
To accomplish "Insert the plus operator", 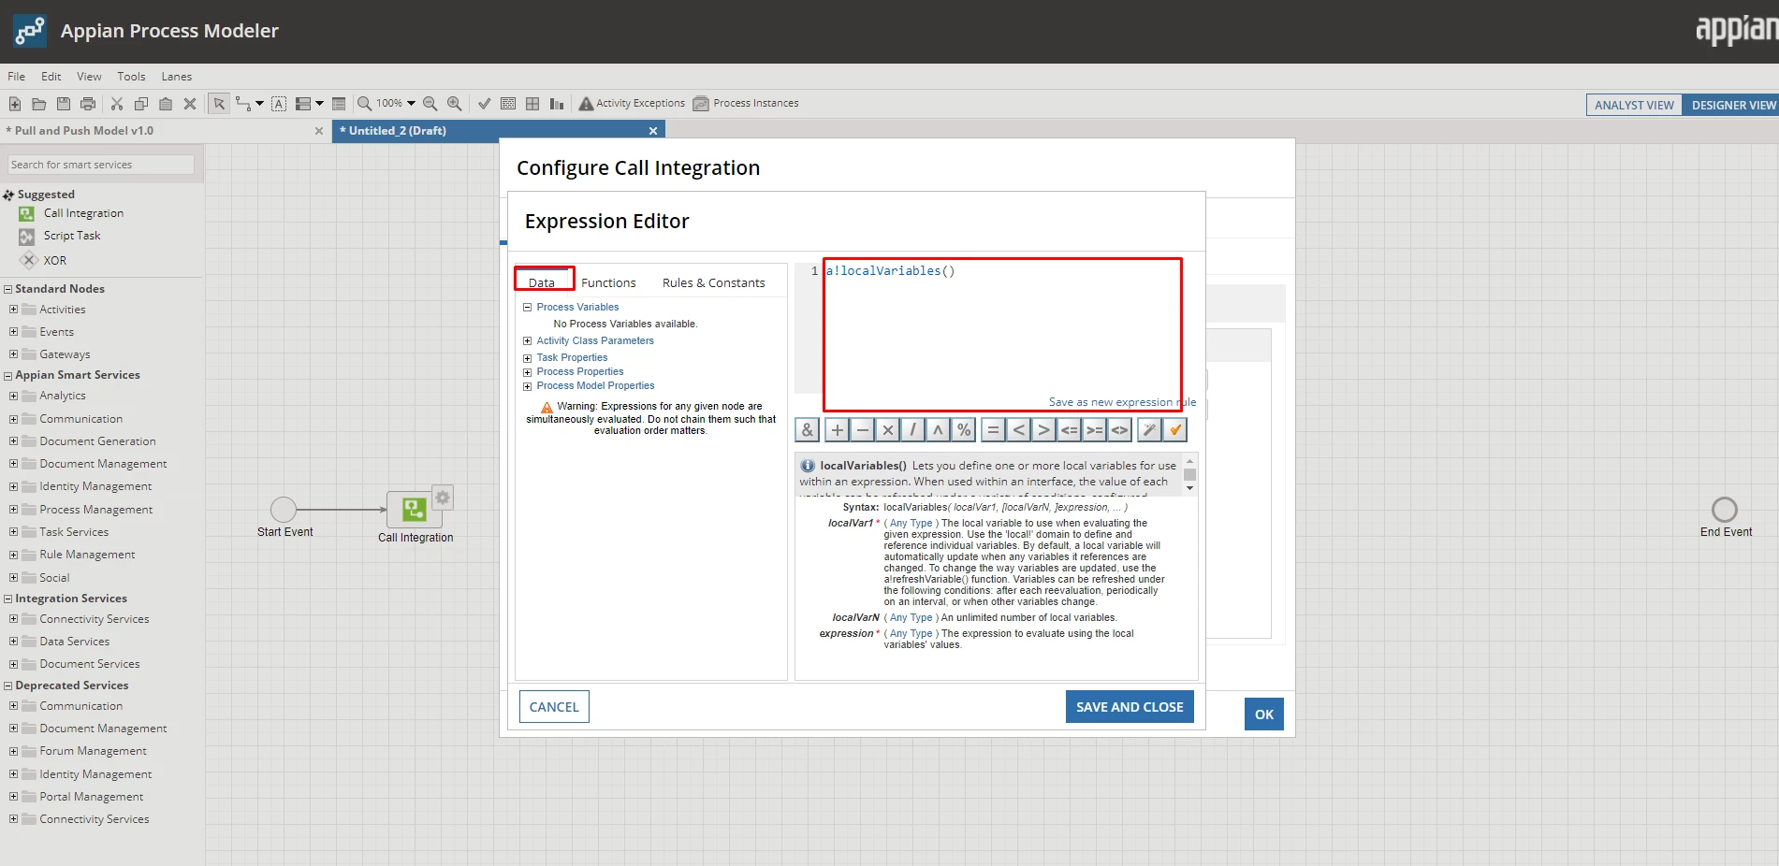I will click(838, 430).
